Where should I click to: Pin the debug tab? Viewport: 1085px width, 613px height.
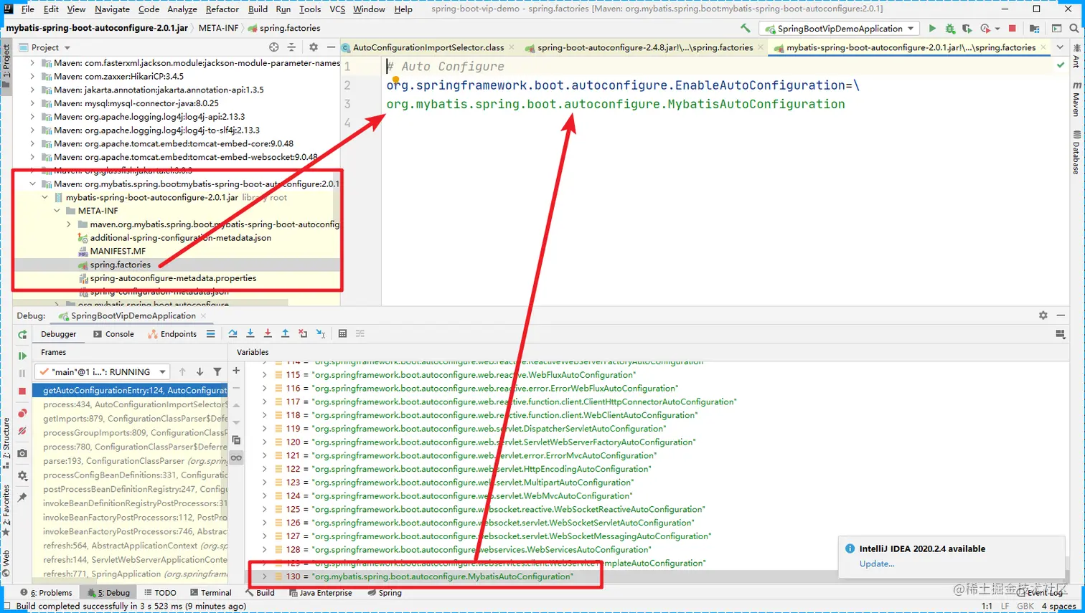22,497
